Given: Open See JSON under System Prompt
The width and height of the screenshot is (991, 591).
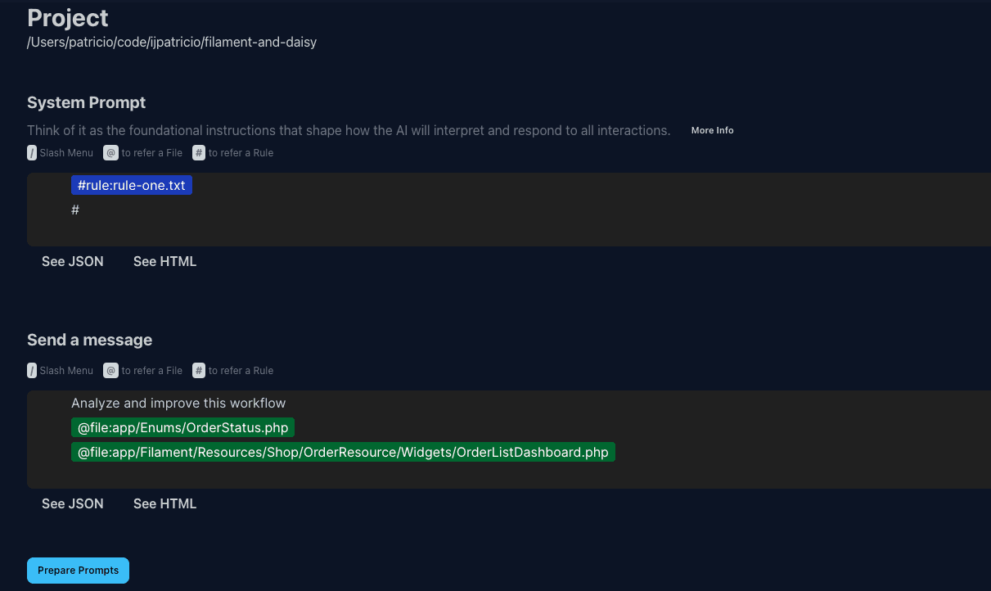Looking at the screenshot, I should (x=72, y=261).
